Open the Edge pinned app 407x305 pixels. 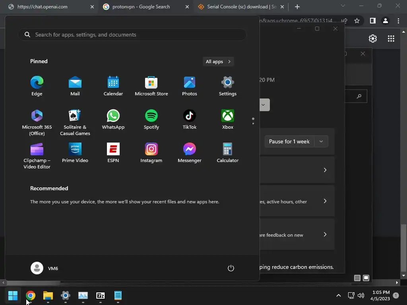coord(37,86)
